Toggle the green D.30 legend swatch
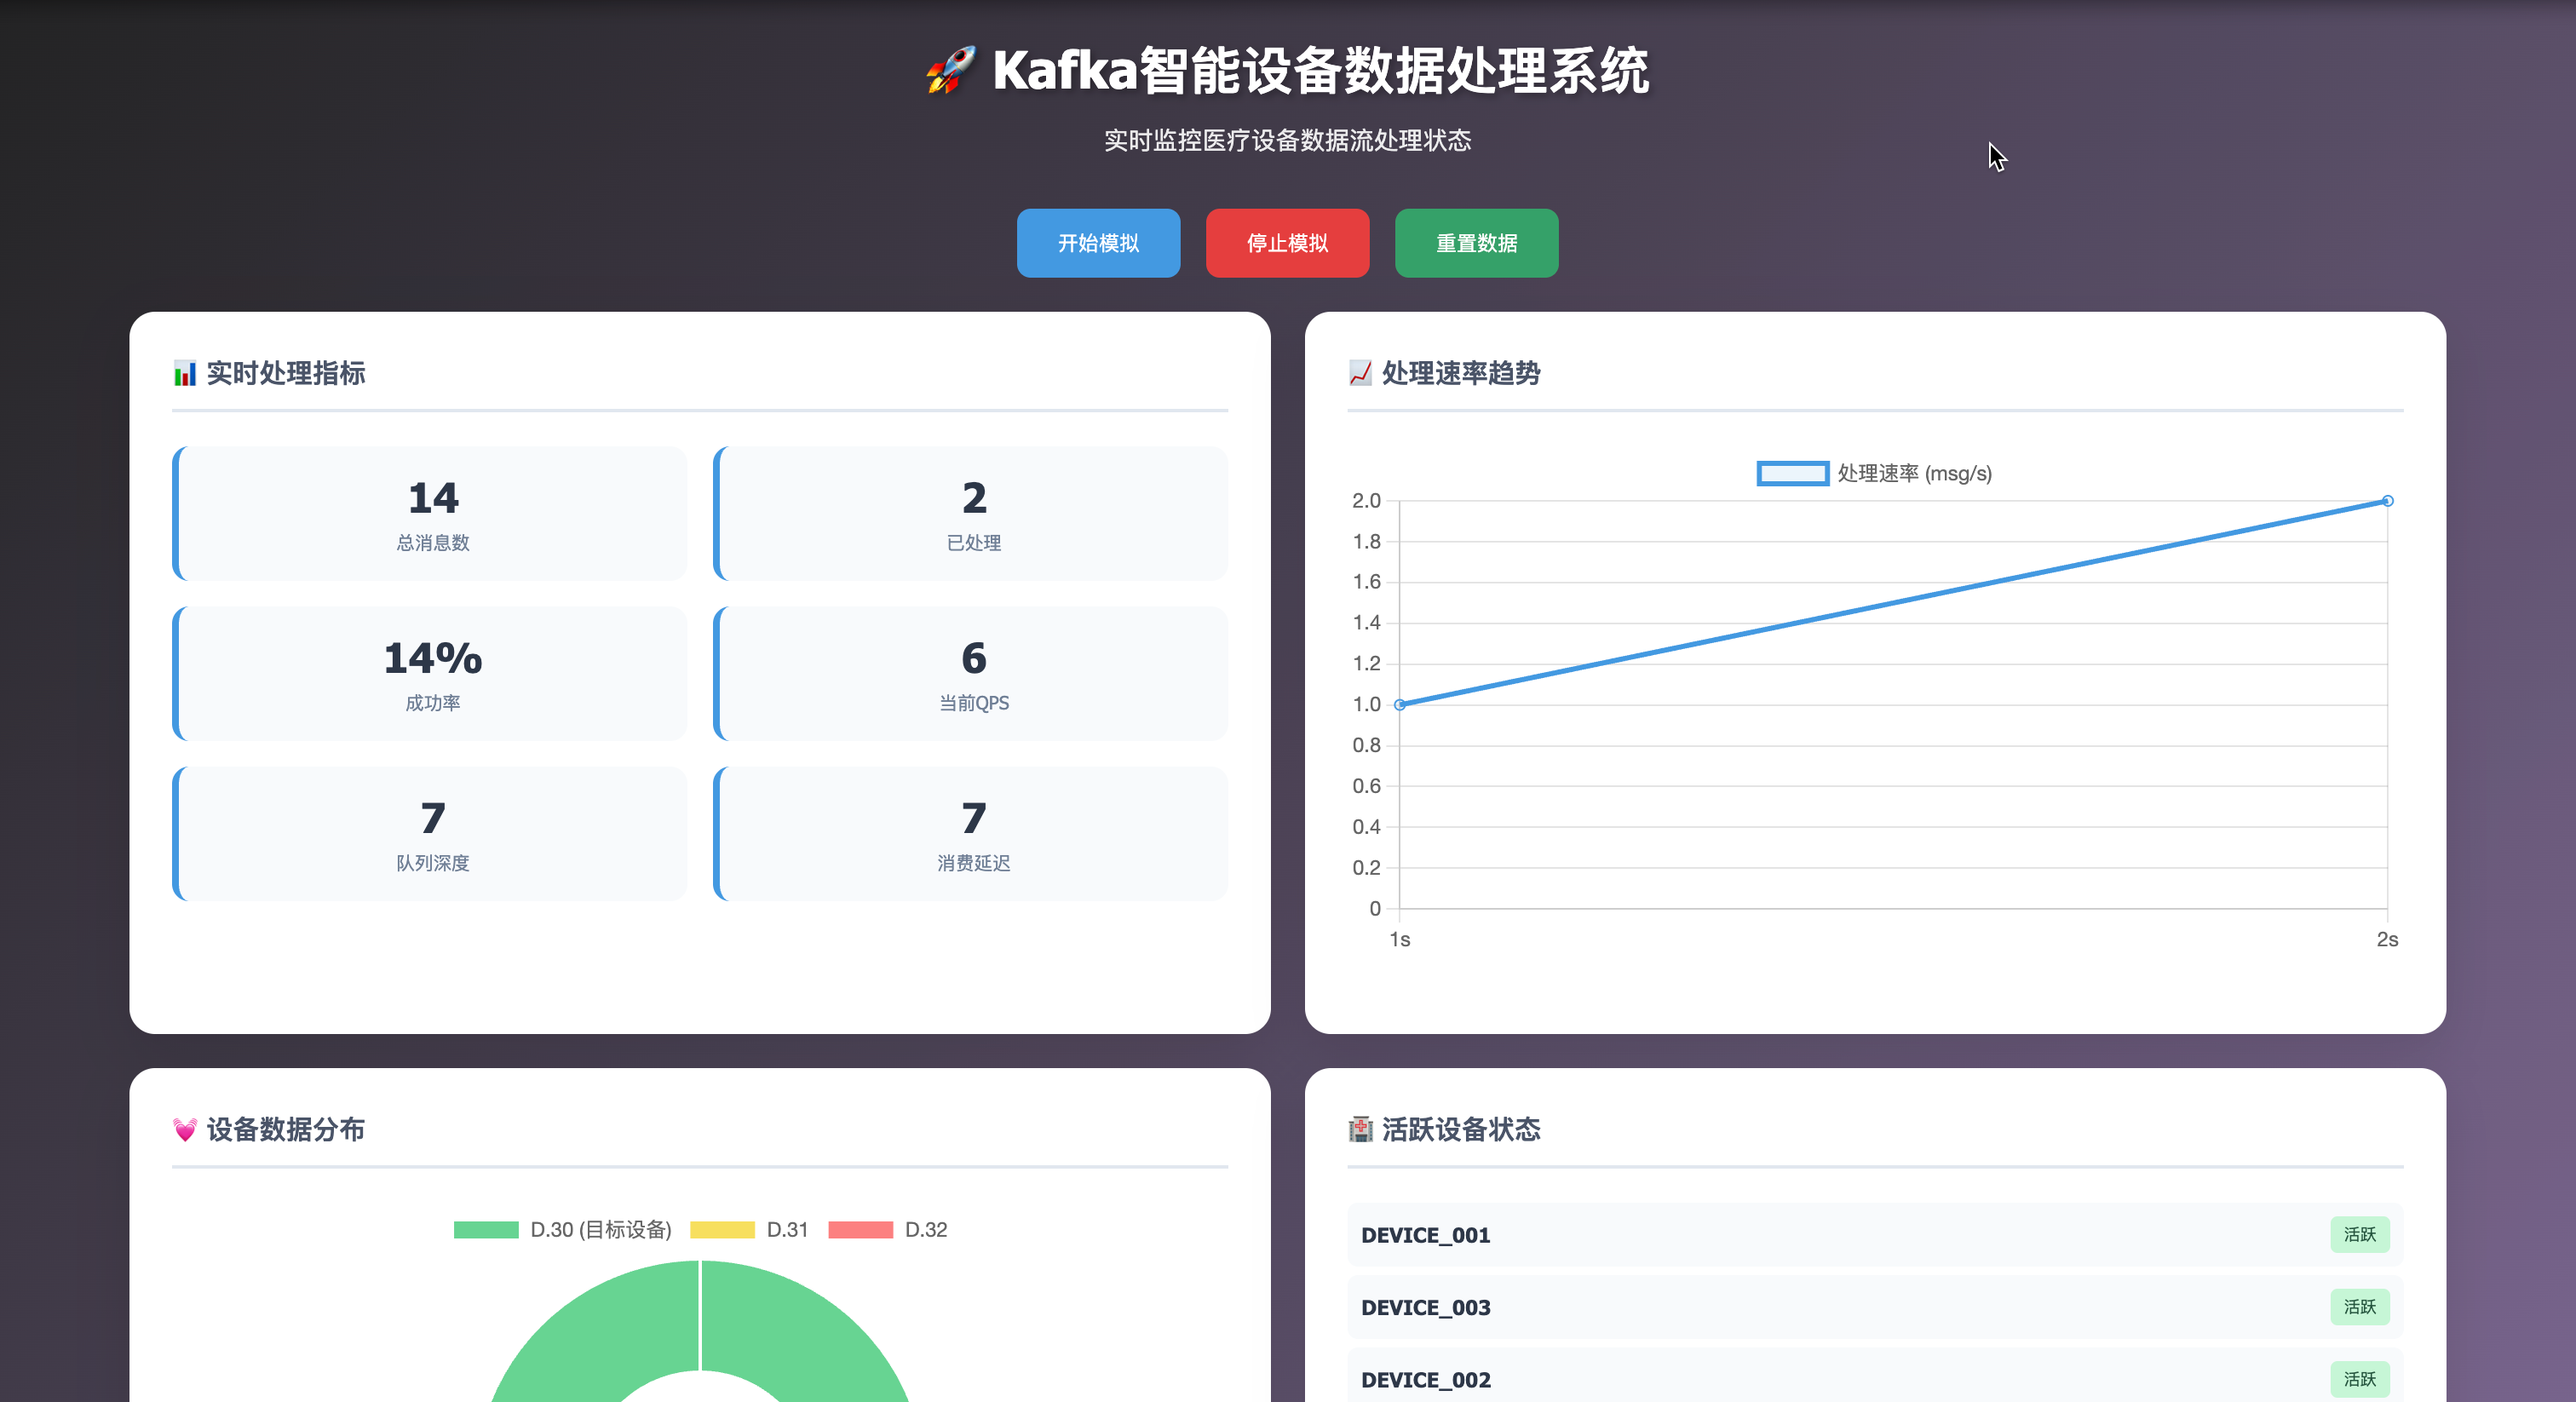This screenshot has height=1402, width=2576. (x=486, y=1230)
